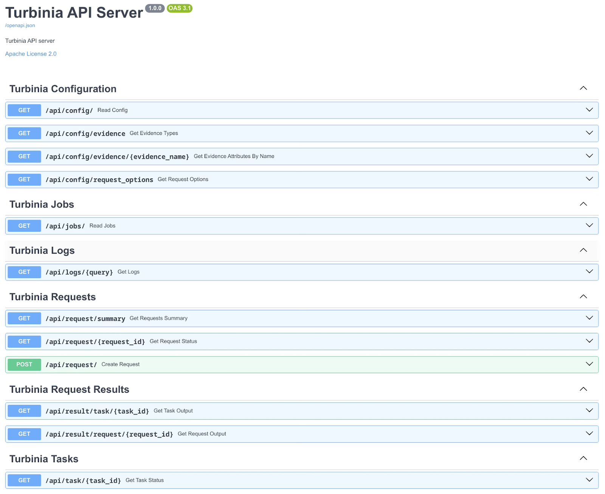605x494 pixels.
Task: Click the /api/config/ path text
Action: (69, 110)
